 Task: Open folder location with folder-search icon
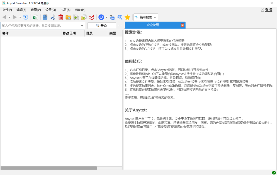coord(68,17)
